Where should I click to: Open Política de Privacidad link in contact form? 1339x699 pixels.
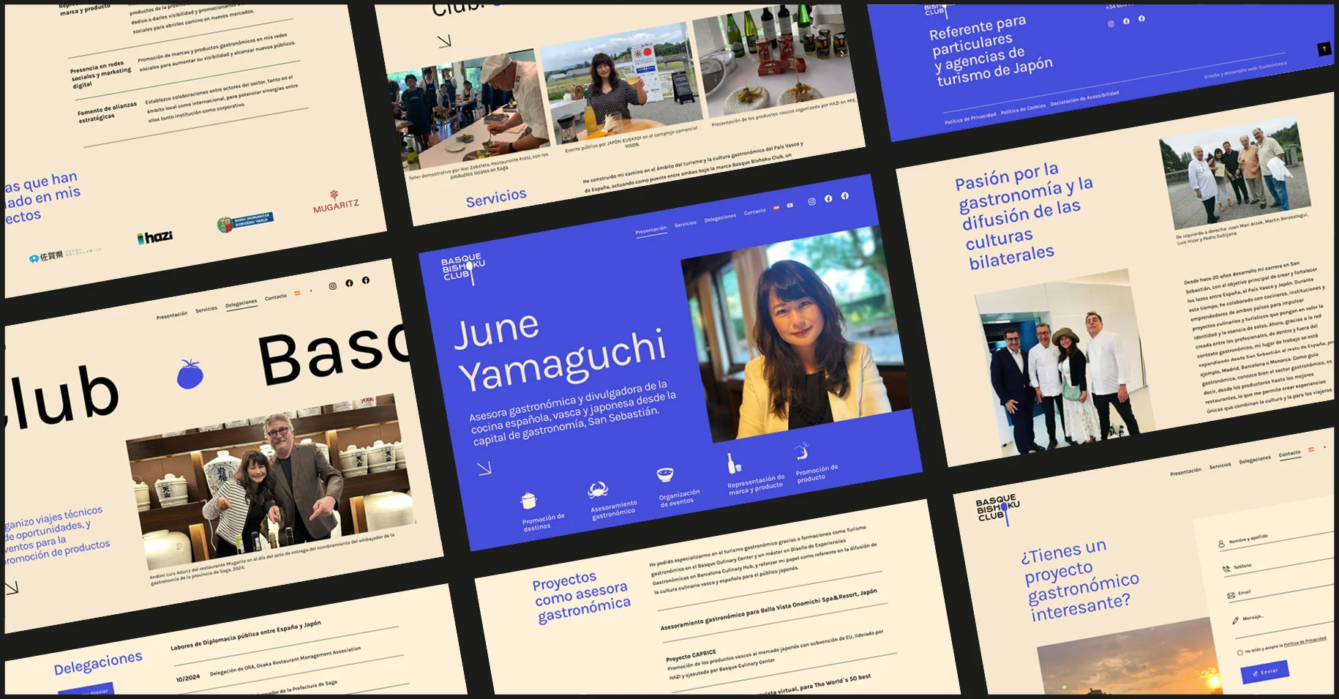tap(1305, 642)
